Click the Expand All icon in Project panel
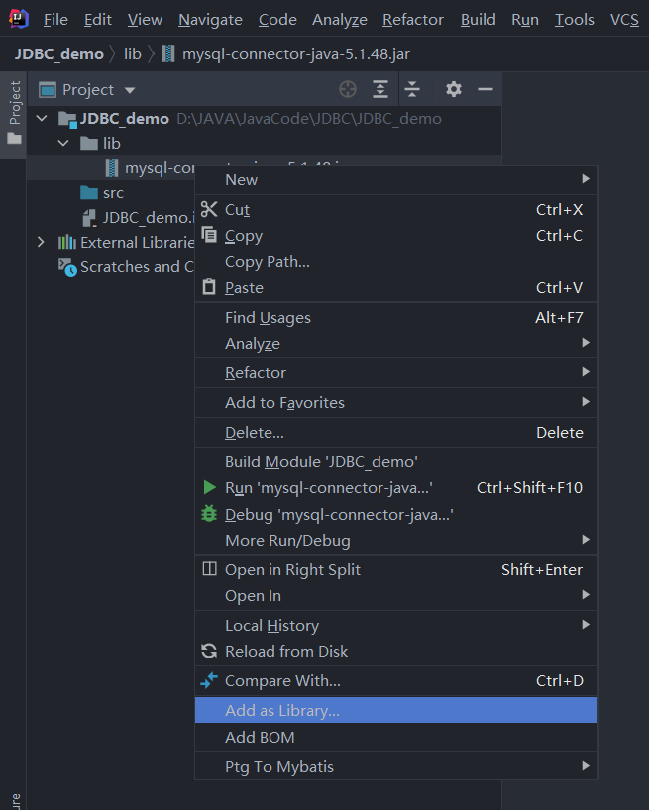The width and height of the screenshot is (649, 810). (380, 89)
